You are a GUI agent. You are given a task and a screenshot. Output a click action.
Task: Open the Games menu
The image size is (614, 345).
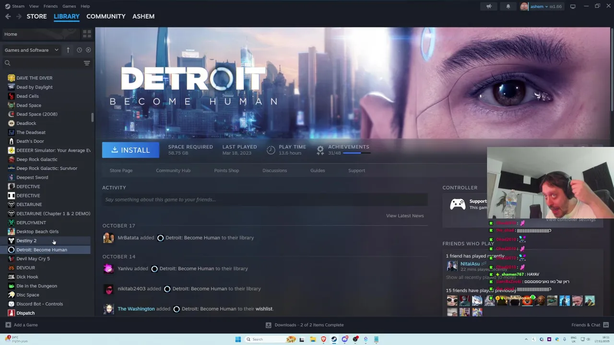(x=69, y=6)
